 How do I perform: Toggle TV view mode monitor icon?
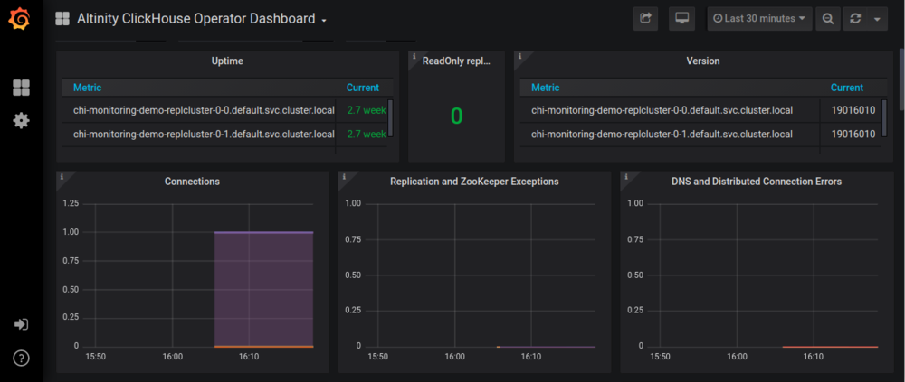coord(681,18)
